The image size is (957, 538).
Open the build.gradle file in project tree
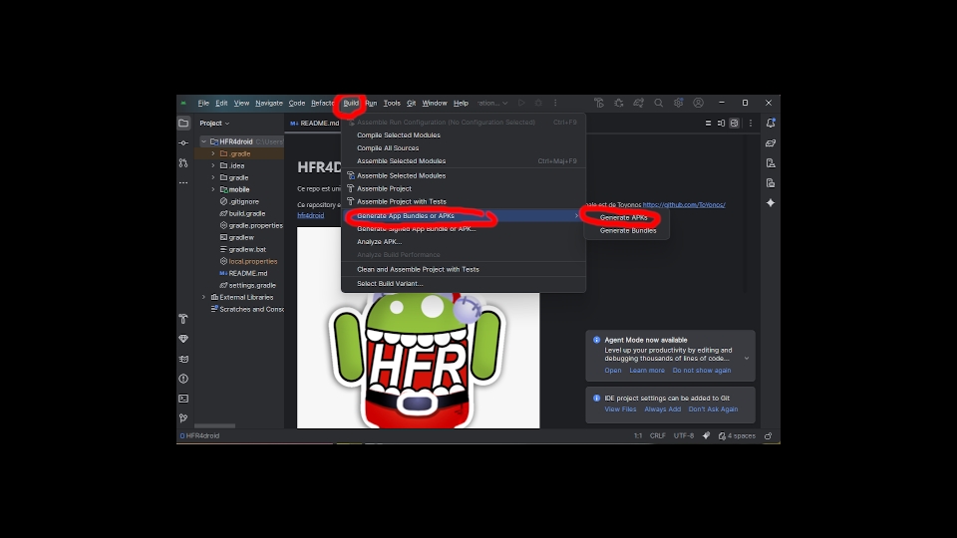(246, 213)
